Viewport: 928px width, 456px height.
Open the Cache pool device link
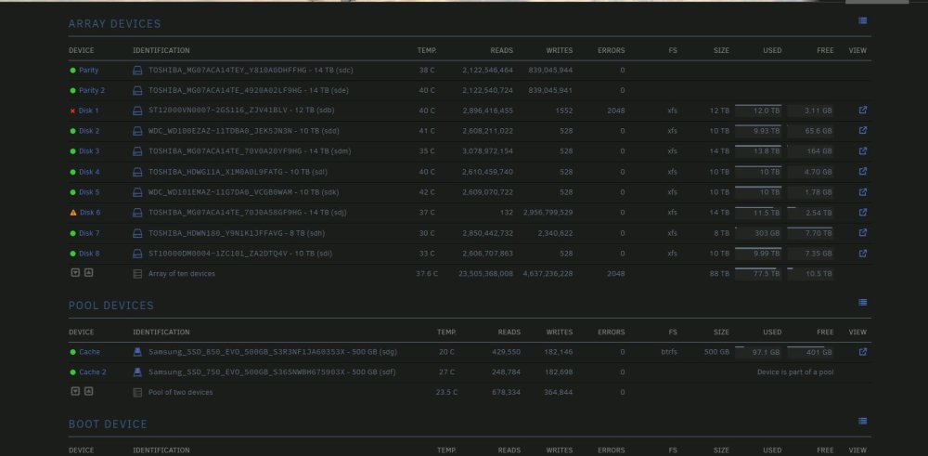(x=89, y=352)
